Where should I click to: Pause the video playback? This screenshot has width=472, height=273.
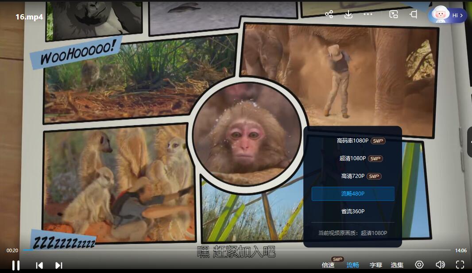[15, 265]
